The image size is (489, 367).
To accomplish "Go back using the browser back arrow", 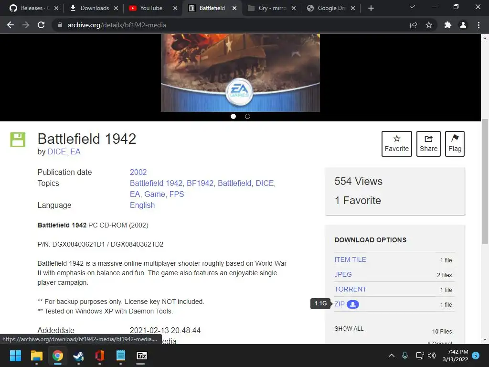I will coord(11,25).
